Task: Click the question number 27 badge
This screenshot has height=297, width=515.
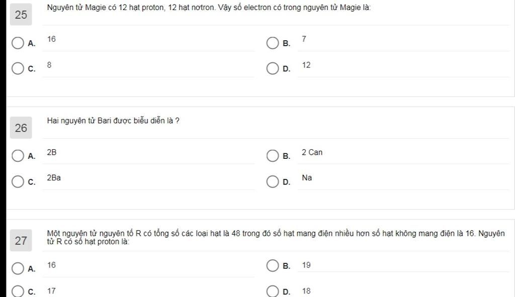Action: 21,241
